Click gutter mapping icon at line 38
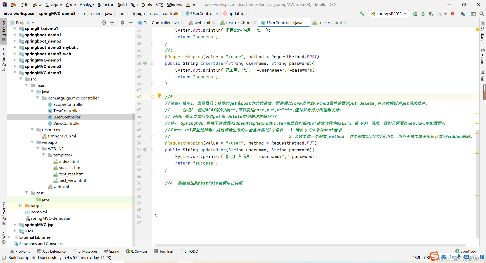Screen dimensions: 486x263 point(145,64)
